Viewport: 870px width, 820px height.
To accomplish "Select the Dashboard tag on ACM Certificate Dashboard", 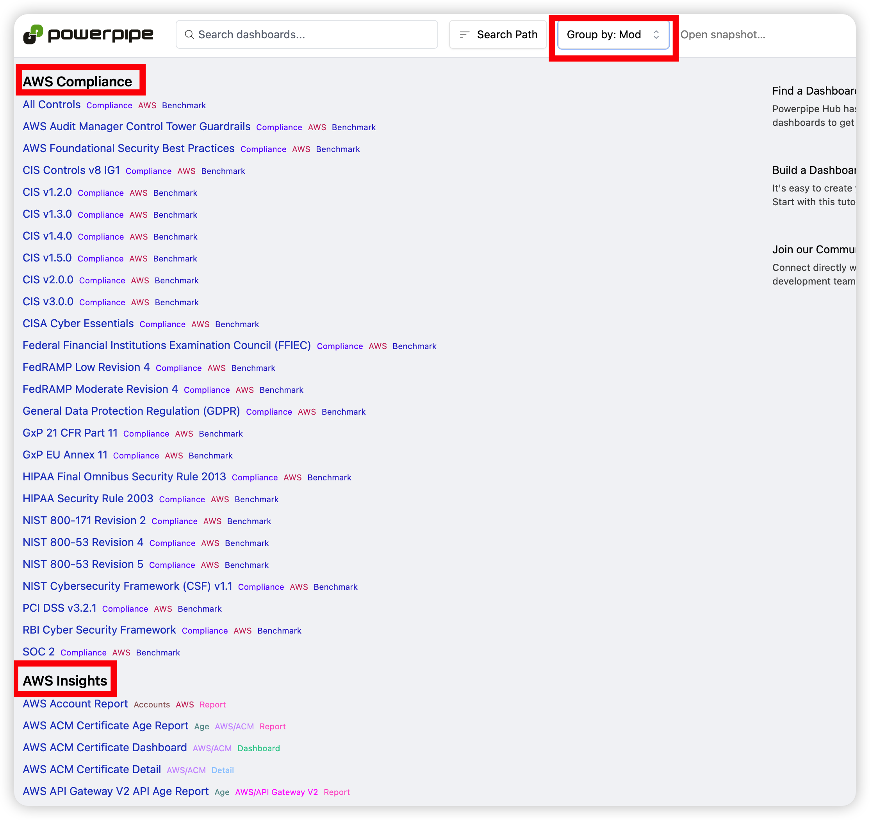I will 258,748.
